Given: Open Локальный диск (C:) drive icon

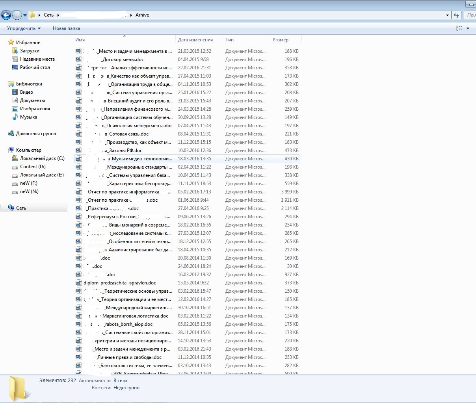Looking at the screenshot, I should (x=15, y=158).
